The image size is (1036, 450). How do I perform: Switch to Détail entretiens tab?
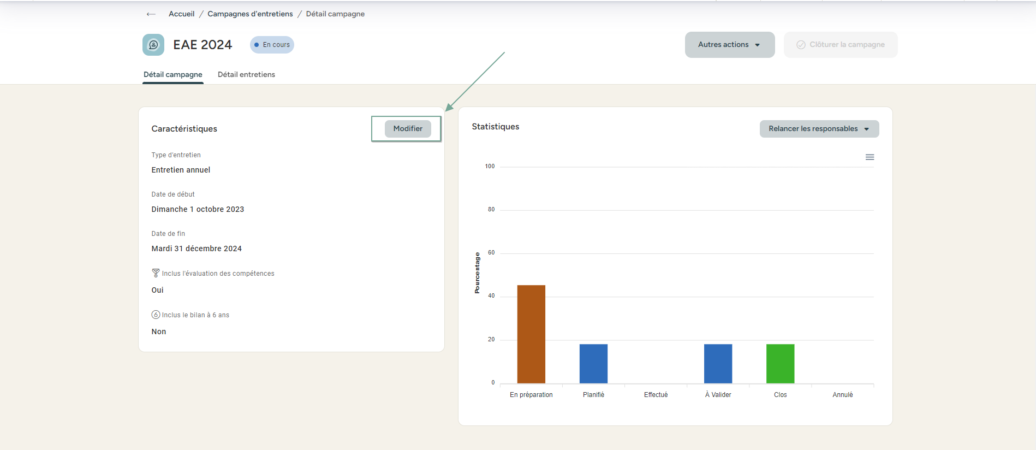click(x=246, y=75)
